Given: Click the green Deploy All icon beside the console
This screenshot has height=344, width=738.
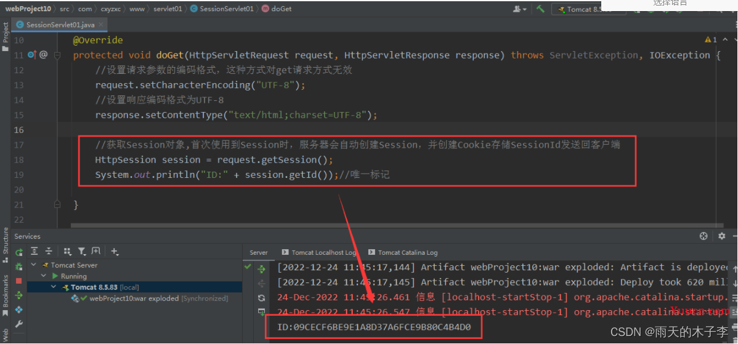Looking at the screenshot, I should coord(261,270).
